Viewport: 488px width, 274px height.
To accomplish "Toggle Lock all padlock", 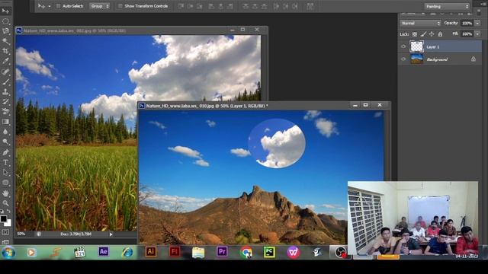I will (440, 34).
